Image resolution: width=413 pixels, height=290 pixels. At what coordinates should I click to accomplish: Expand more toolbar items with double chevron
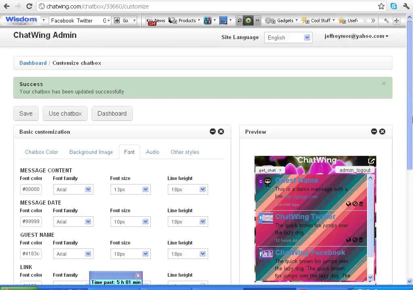click(373, 21)
